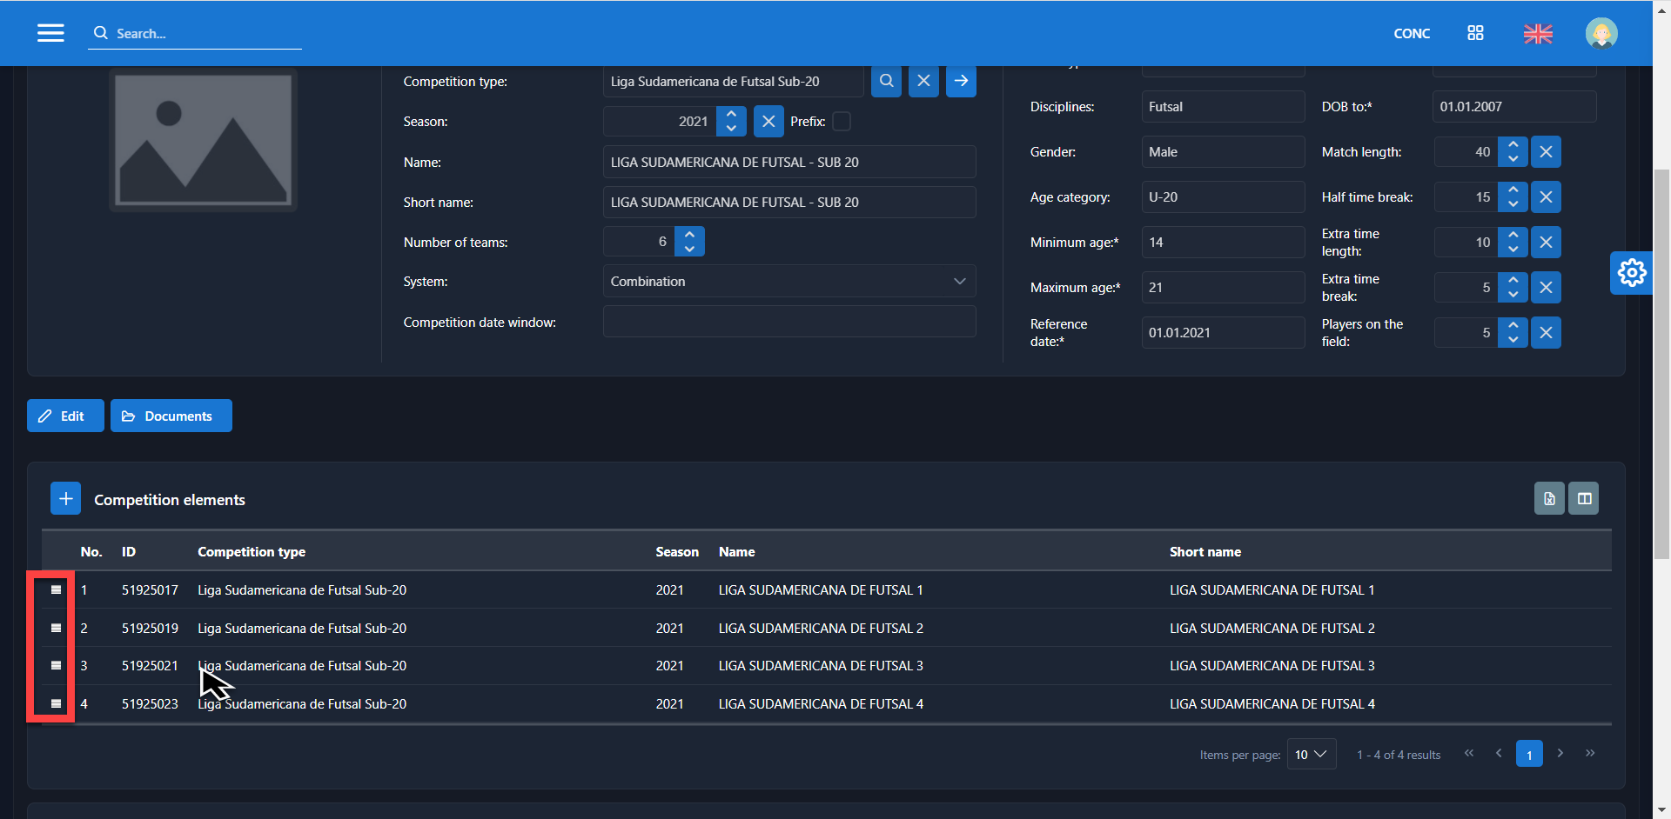Add a new competition element
This screenshot has height=819, width=1671.
tap(65, 499)
